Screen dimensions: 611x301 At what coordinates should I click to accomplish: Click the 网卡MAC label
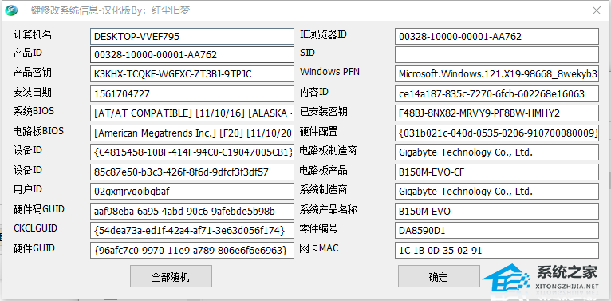pos(319,248)
